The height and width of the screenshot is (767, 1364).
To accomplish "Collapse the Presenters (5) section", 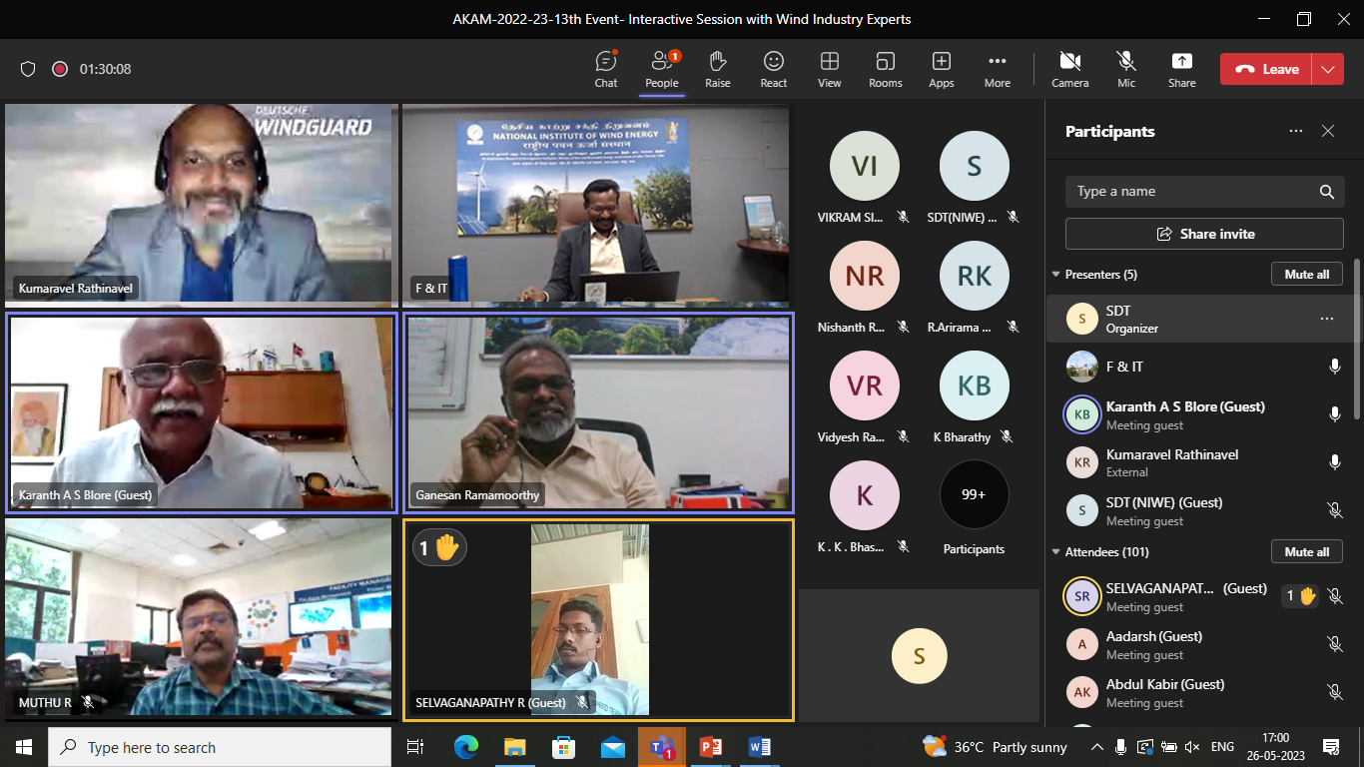I will [1056, 275].
